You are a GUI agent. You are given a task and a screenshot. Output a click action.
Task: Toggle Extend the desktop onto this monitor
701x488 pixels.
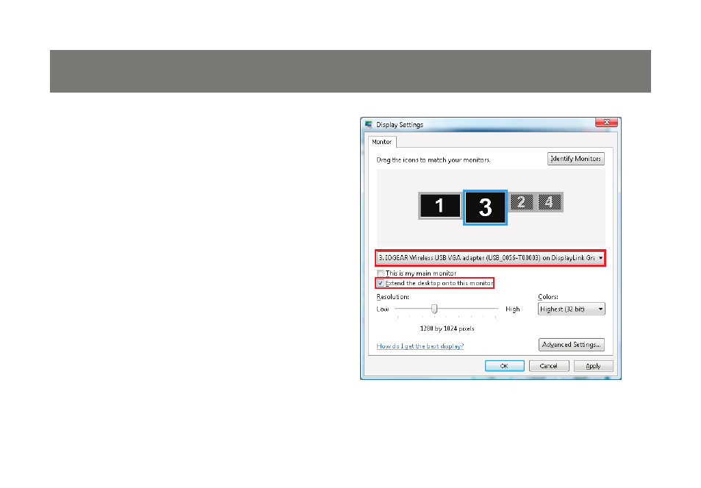(381, 283)
